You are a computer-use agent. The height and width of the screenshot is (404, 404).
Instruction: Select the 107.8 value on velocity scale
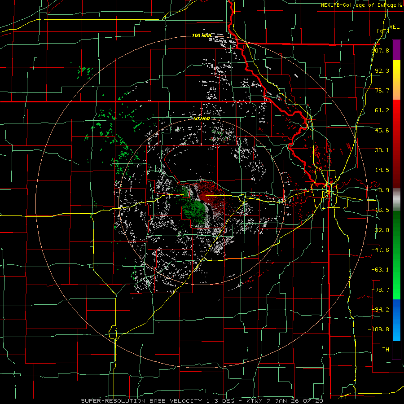[x=380, y=50]
